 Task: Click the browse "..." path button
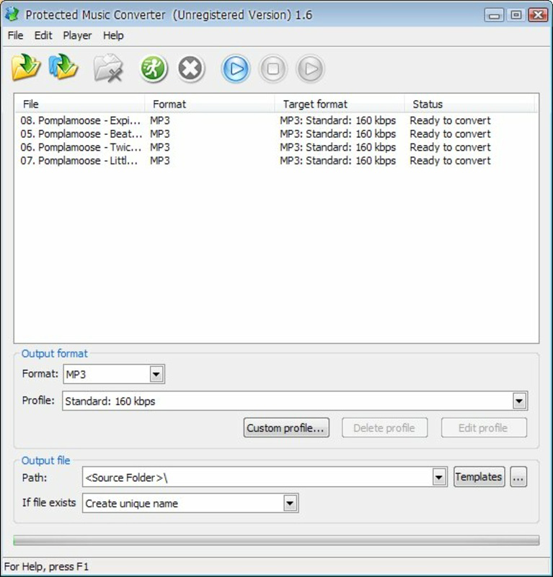point(518,477)
